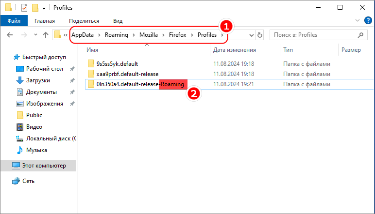The image size is (375, 214).
Task: Open Customize Quick Access Toolbar dropdown
Action: pos(44,8)
